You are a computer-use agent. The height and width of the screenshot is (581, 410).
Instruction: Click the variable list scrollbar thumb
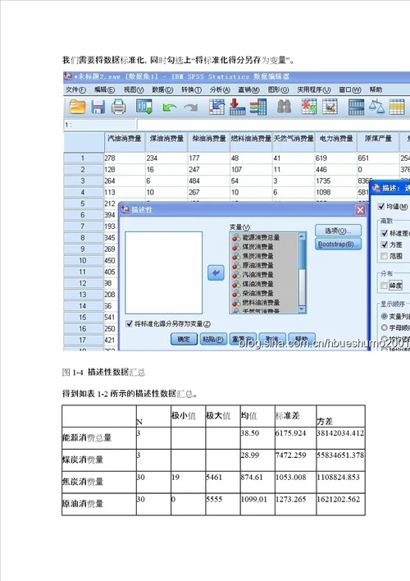pyautogui.click(x=302, y=255)
